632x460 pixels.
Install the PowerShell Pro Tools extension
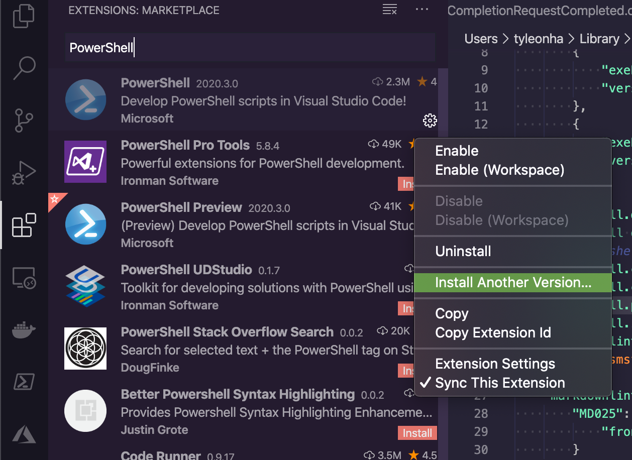point(406,184)
